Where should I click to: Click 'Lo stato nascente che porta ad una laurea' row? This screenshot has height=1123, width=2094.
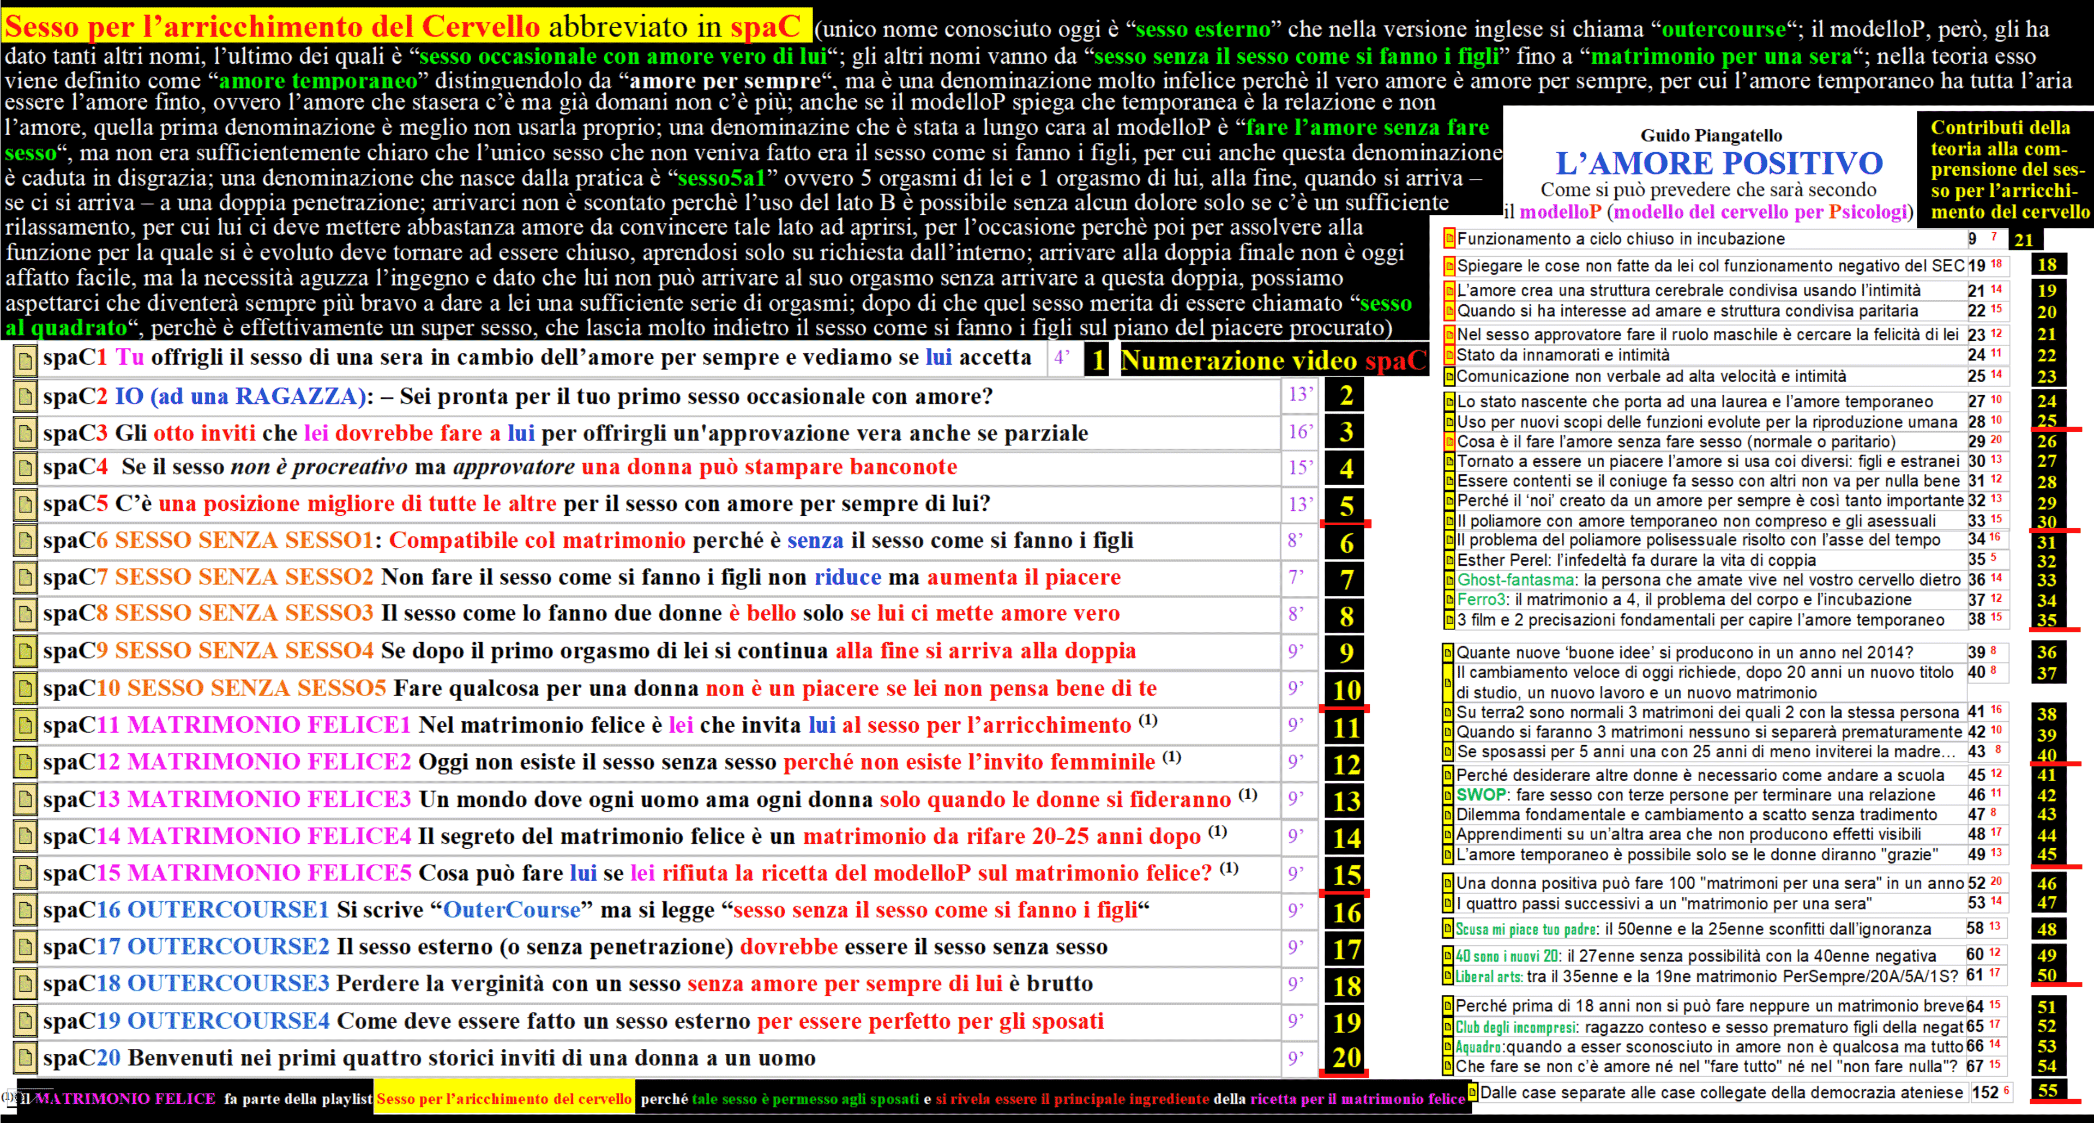pyautogui.click(x=1695, y=401)
